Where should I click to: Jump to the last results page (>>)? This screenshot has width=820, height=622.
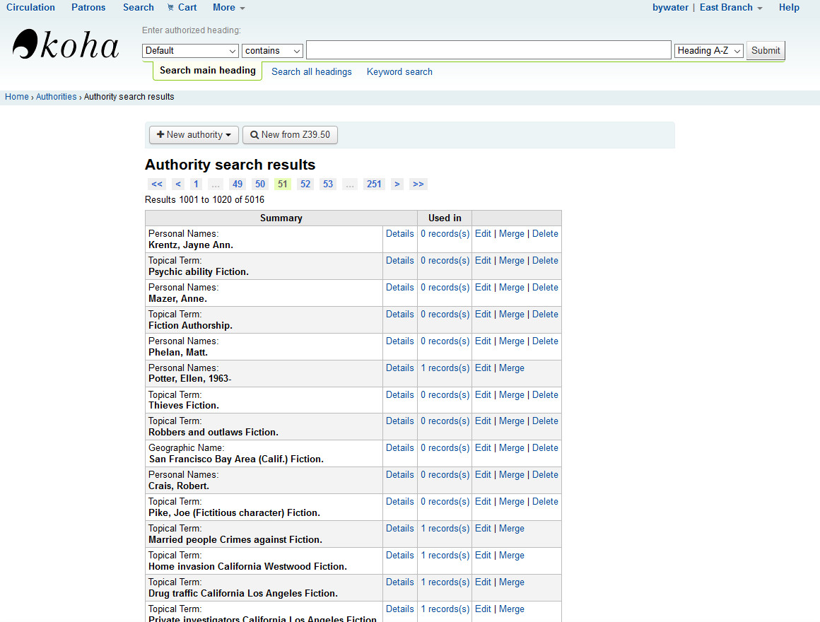tap(418, 184)
